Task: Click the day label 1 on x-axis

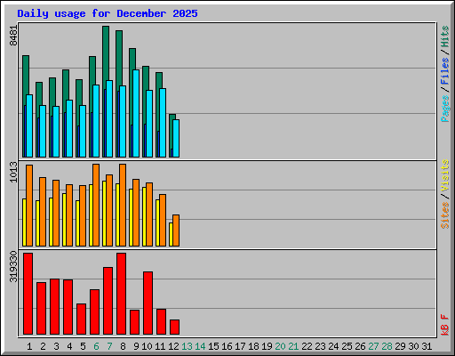Action: coord(29,346)
